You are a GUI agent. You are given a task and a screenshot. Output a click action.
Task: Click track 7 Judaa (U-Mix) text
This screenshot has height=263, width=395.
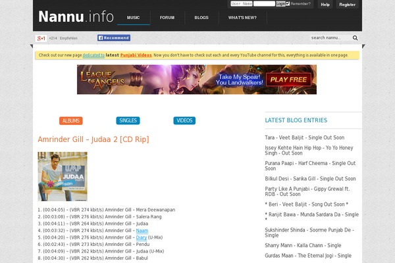150,251
